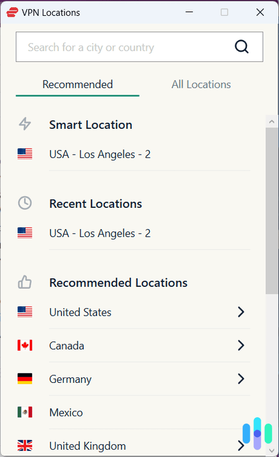
Task: Select the Recommended tab
Action: pos(77,84)
